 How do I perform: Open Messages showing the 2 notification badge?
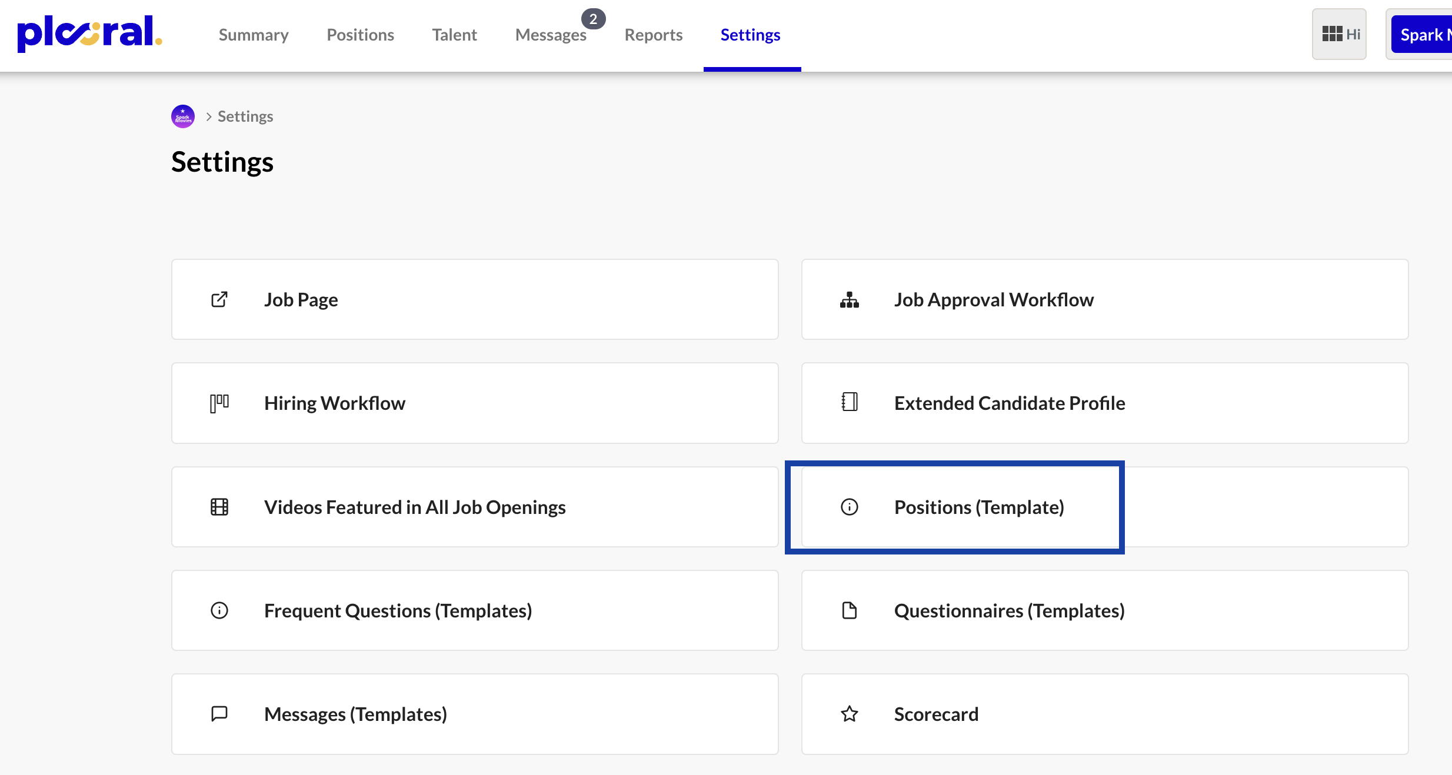tap(551, 34)
